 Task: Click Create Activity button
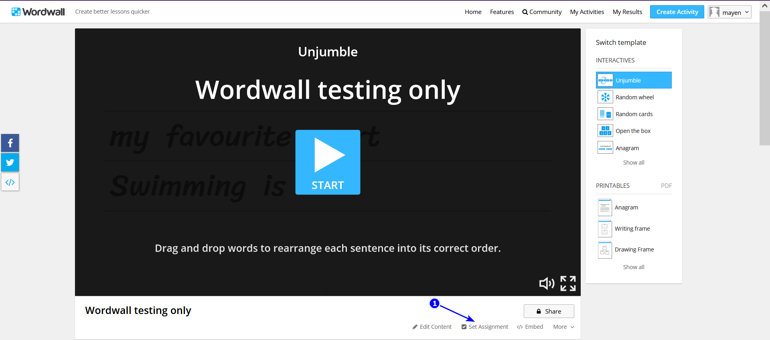click(x=677, y=12)
